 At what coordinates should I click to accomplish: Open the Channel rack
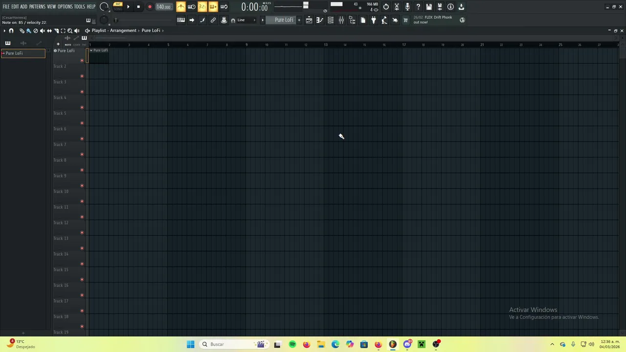(331, 20)
